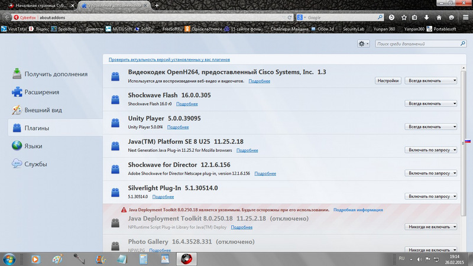Click Подробнее link for Unity Player
This screenshot has height=266, width=473.
coord(178,127)
